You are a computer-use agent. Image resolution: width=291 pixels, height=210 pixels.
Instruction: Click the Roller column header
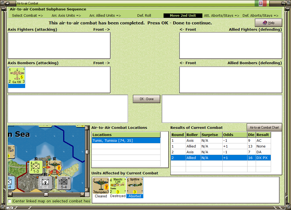pos(193,135)
